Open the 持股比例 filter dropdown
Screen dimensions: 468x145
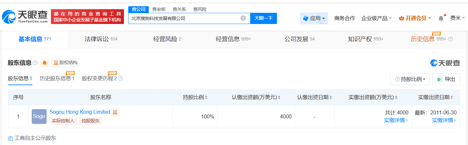(410, 79)
